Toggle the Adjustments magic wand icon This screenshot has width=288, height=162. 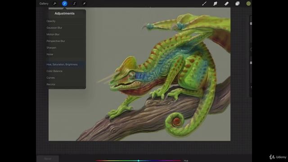pos(64,4)
